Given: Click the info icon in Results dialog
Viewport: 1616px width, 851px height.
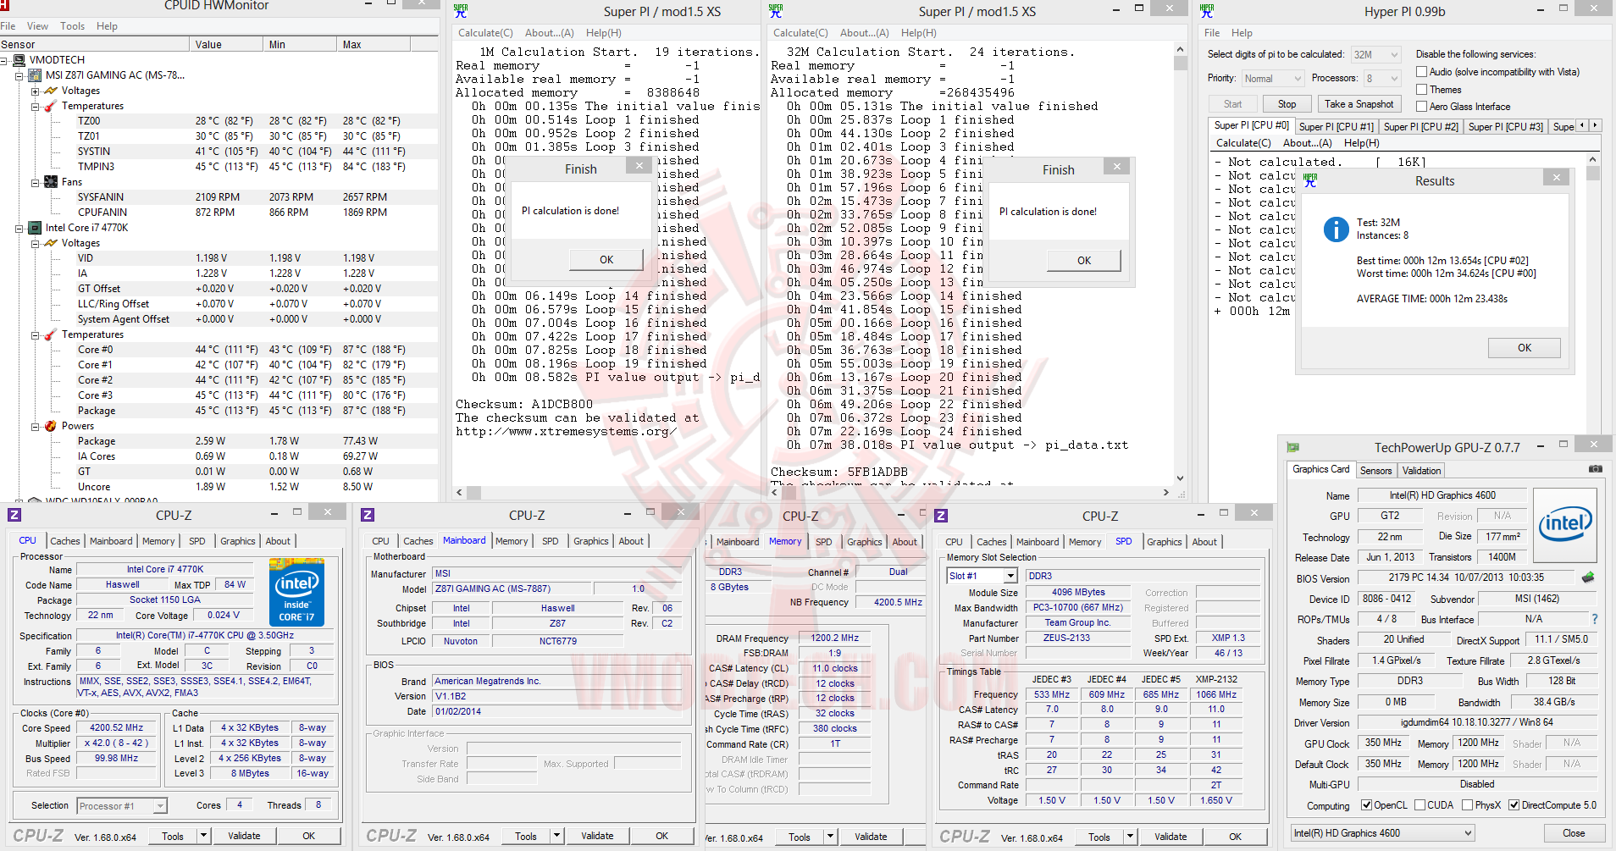Looking at the screenshot, I should pos(1336,229).
